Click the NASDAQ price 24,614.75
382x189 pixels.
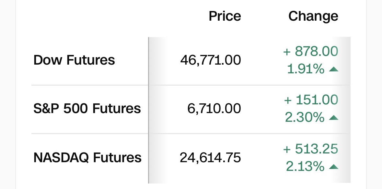(210, 158)
